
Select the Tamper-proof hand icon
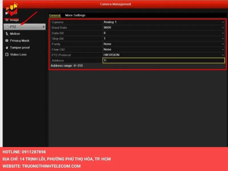(x=7, y=48)
